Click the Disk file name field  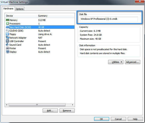(x=109, y=19)
